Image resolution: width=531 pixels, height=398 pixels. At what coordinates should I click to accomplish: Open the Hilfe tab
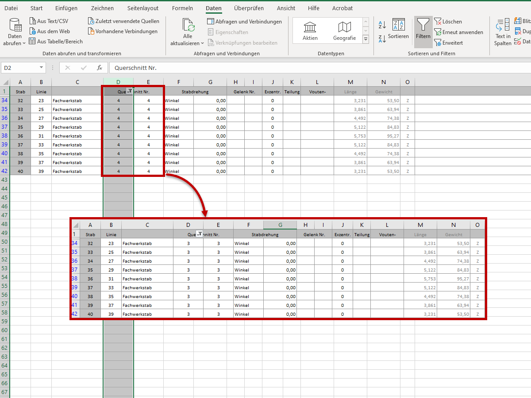click(x=313, y=8)
